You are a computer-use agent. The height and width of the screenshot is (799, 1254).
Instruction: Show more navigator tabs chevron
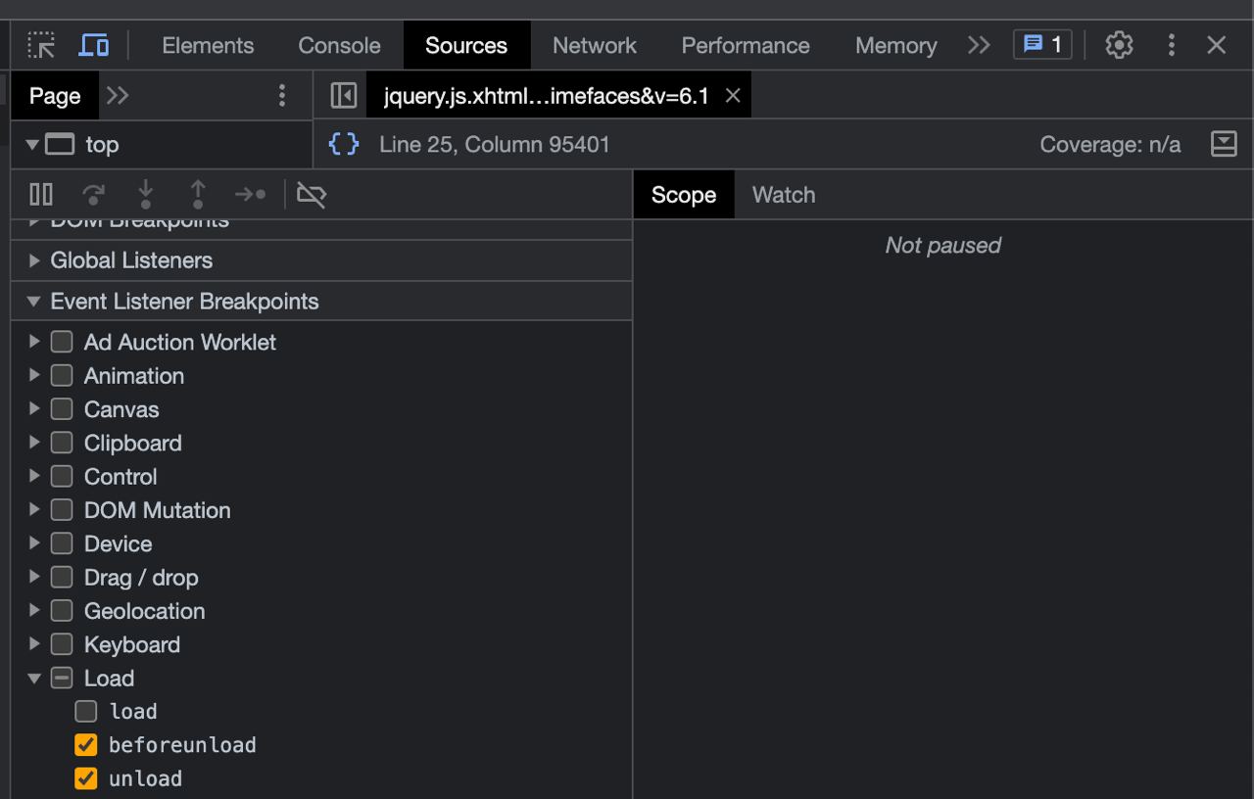118,96
